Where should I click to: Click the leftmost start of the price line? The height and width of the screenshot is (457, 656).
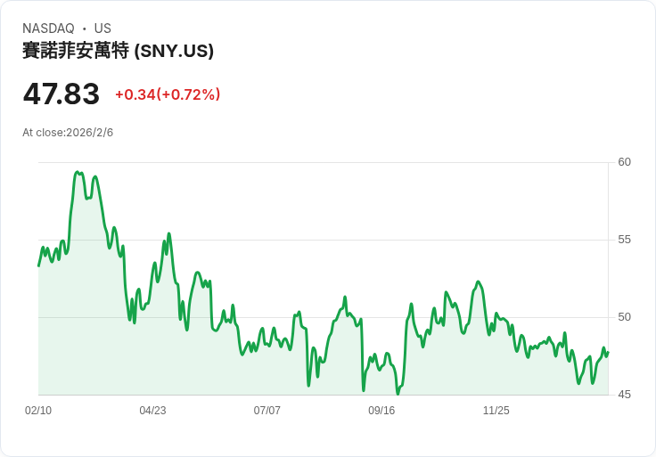tap(39, 265)
